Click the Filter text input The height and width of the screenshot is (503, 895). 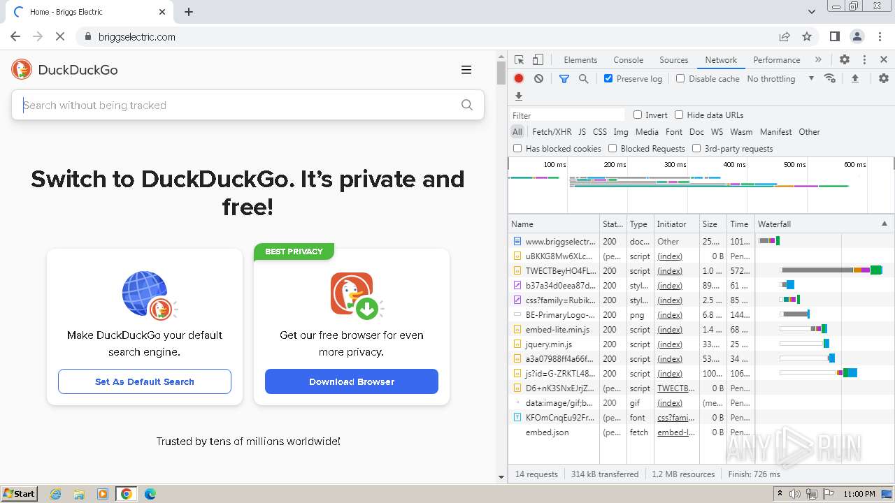567,115
